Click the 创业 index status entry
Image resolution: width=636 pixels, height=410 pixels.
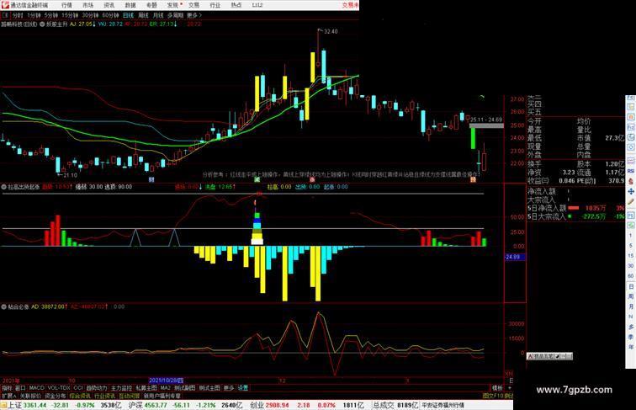pos(308,405)
